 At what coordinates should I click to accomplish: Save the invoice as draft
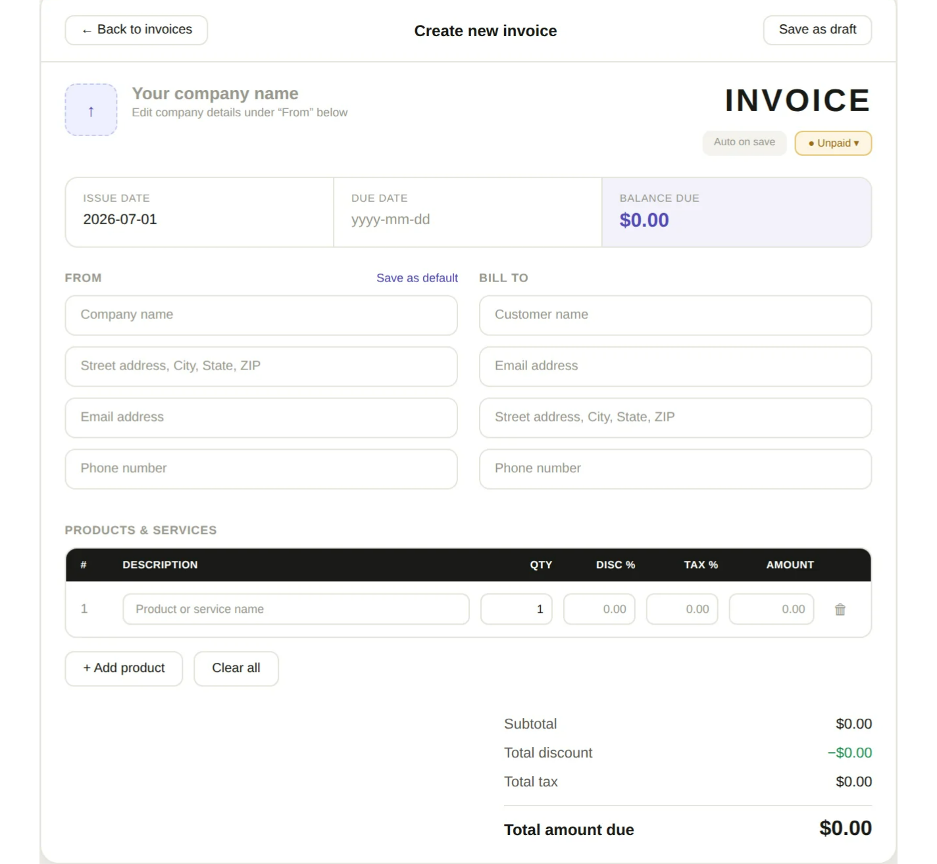coord(817,30)
